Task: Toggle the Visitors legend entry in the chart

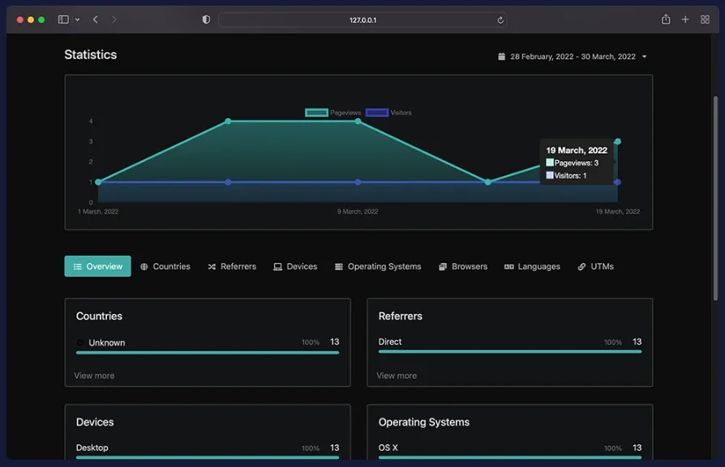Action: coord(388,113)
